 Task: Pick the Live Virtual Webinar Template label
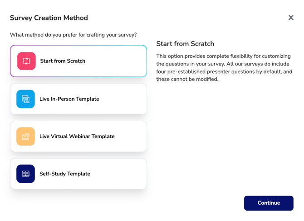[x=77, y=136]
